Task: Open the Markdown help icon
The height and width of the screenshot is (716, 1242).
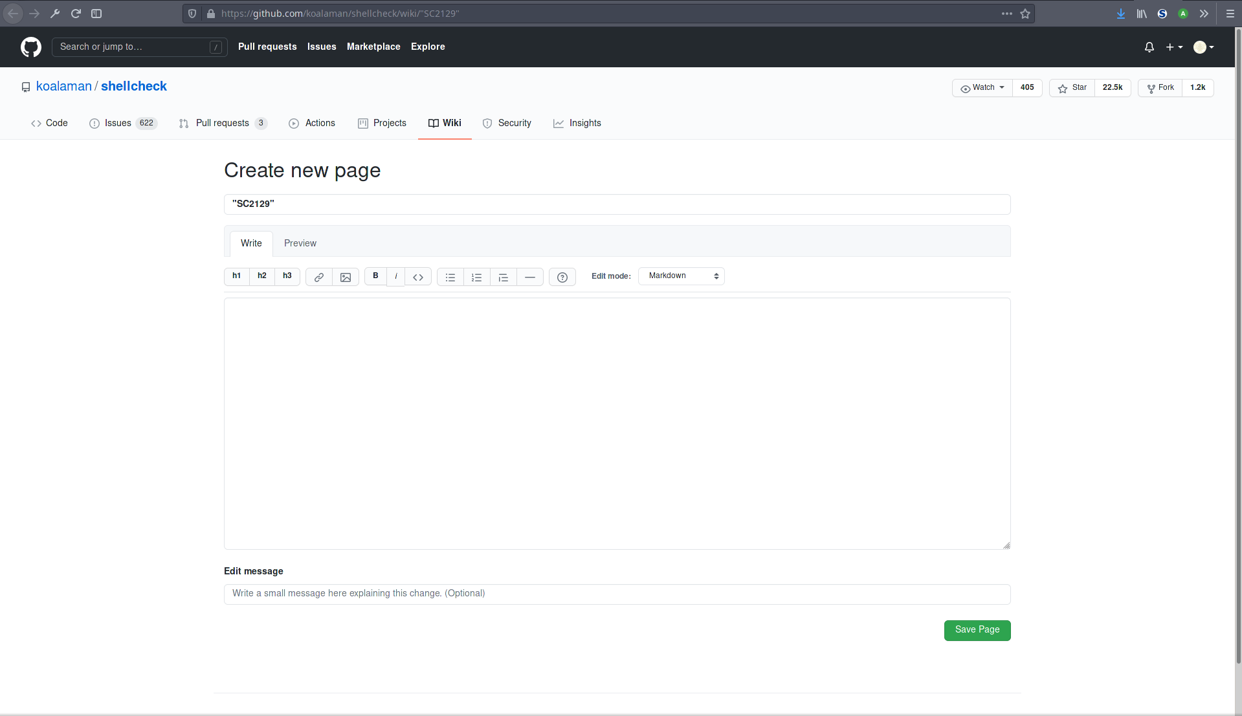Action: click(562, 277)
